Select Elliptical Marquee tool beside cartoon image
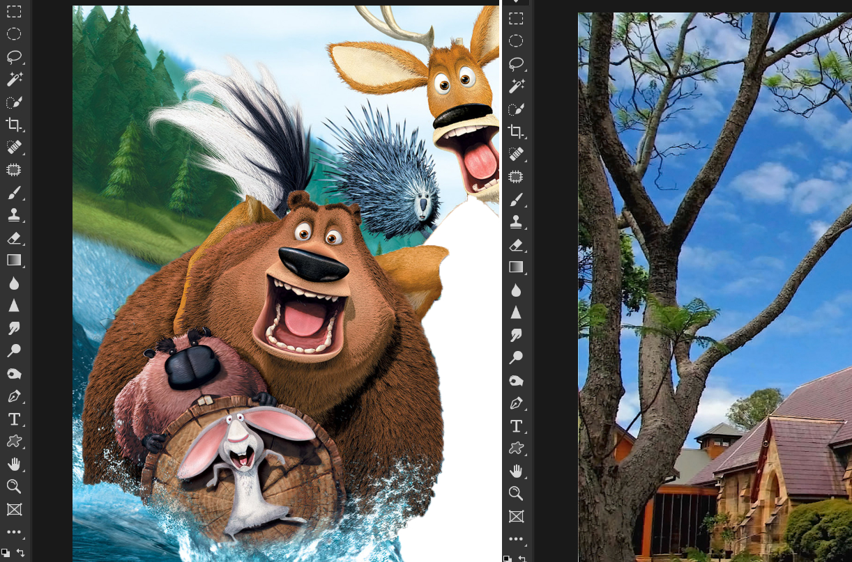 click(14, 34)
